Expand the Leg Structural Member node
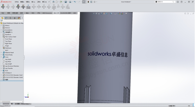 (x=1, y=66)
